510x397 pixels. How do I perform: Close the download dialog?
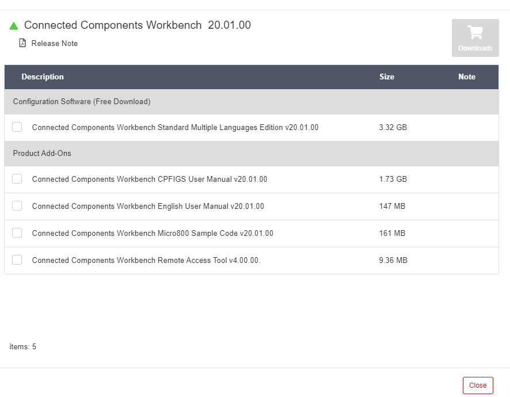tap(478, 385)
